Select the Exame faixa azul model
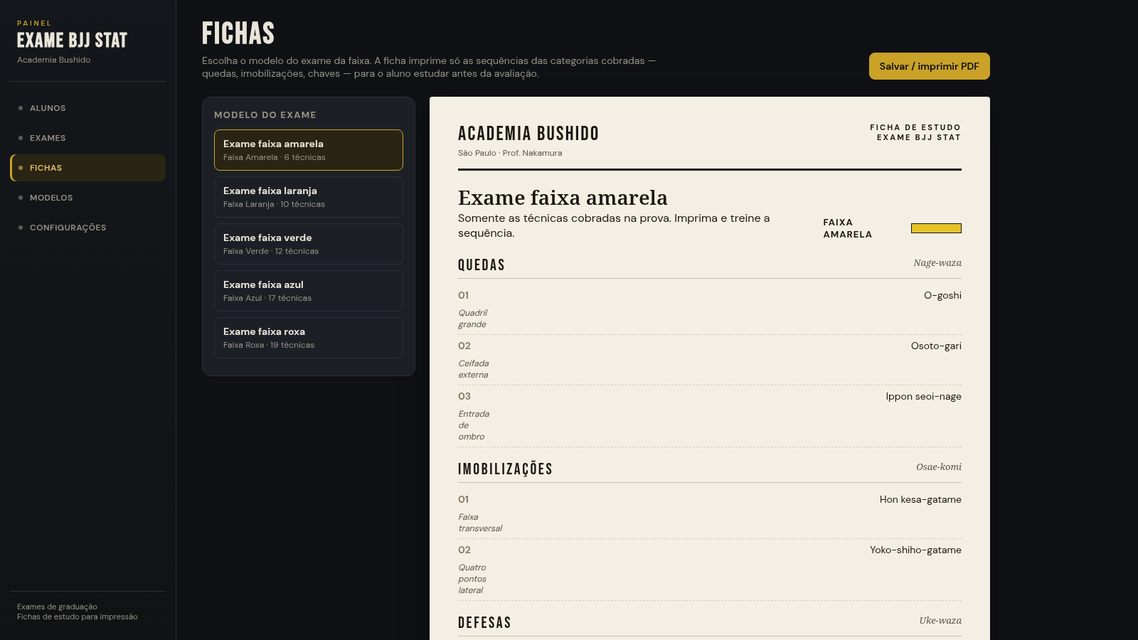 [309, 291]
